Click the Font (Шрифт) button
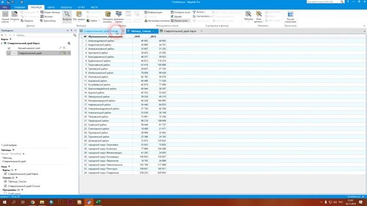This screenshot has height=206, width=367. 176,17
